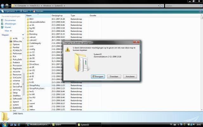Screen dimensions: 203x127
Task: Click Internet Explorer quick launch icon
Action: tap(19, 125)
